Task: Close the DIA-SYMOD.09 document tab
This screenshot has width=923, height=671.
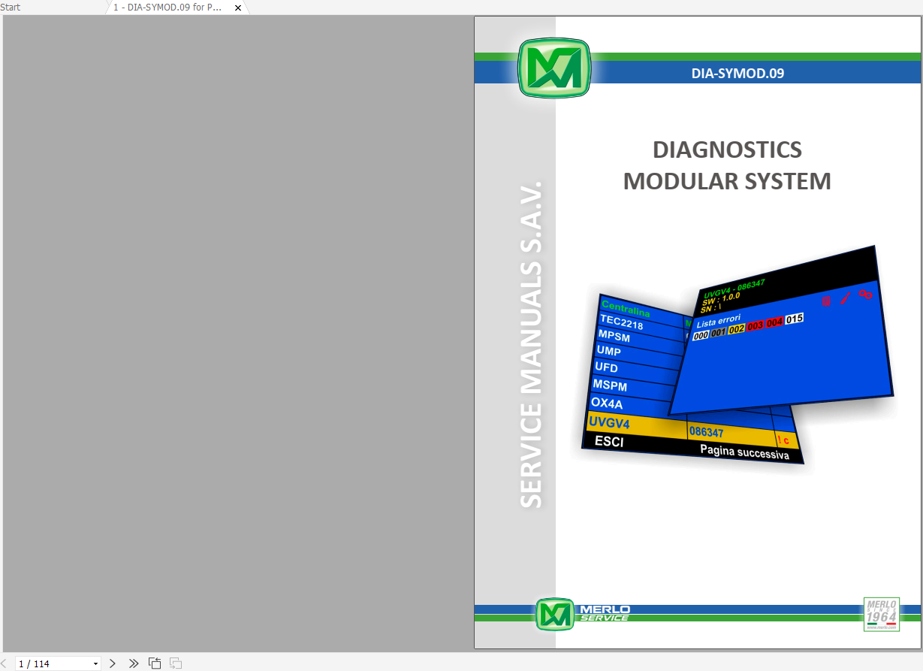Action: tap(238, 8)
